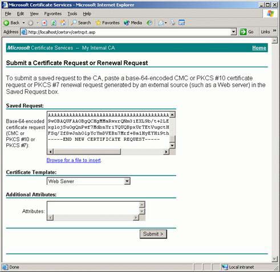Viewport: 280px width, 272px height.
Task: Click Saved Request horizontal scroll left arrow
Action: point(51,152)
